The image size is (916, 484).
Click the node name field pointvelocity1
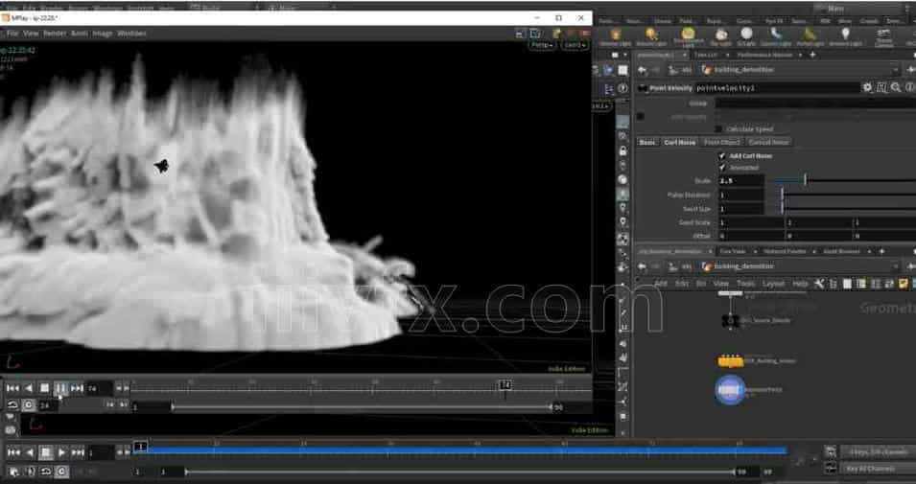777,88
